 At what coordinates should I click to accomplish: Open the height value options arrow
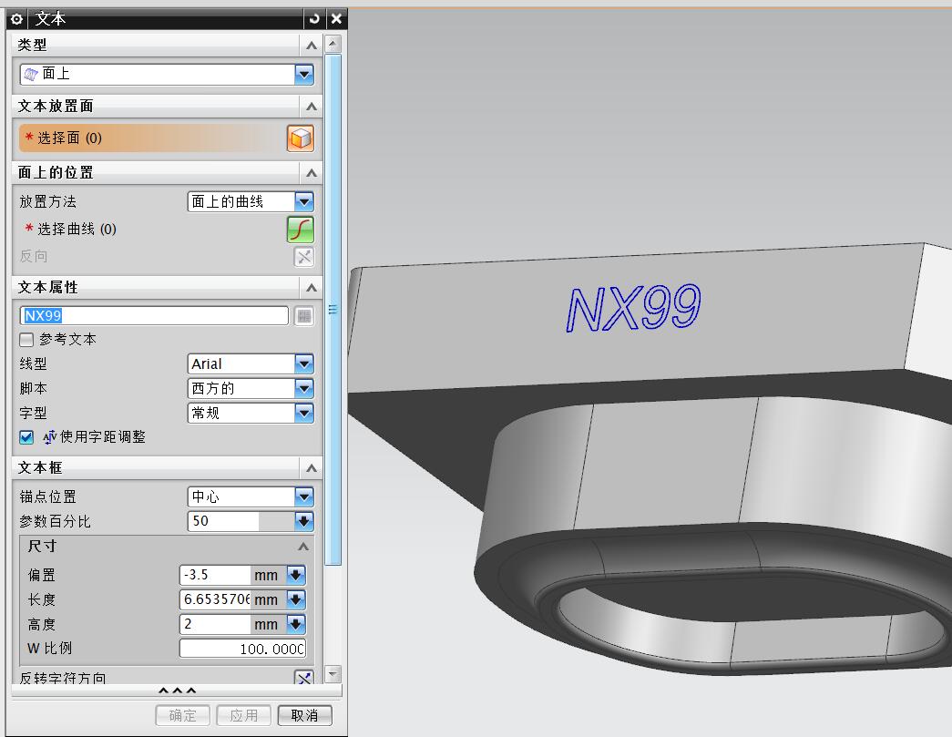pos(295,625)
